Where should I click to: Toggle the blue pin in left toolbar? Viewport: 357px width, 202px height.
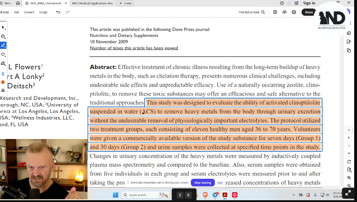click(x=3, y=74)
